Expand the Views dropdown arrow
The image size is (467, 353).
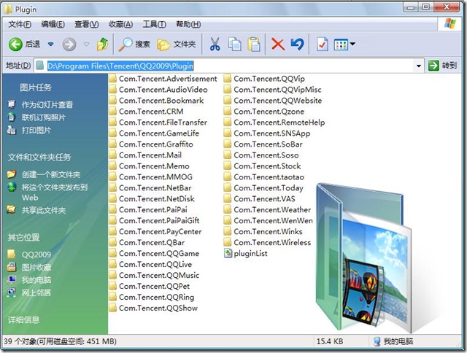tap(352, 44)
